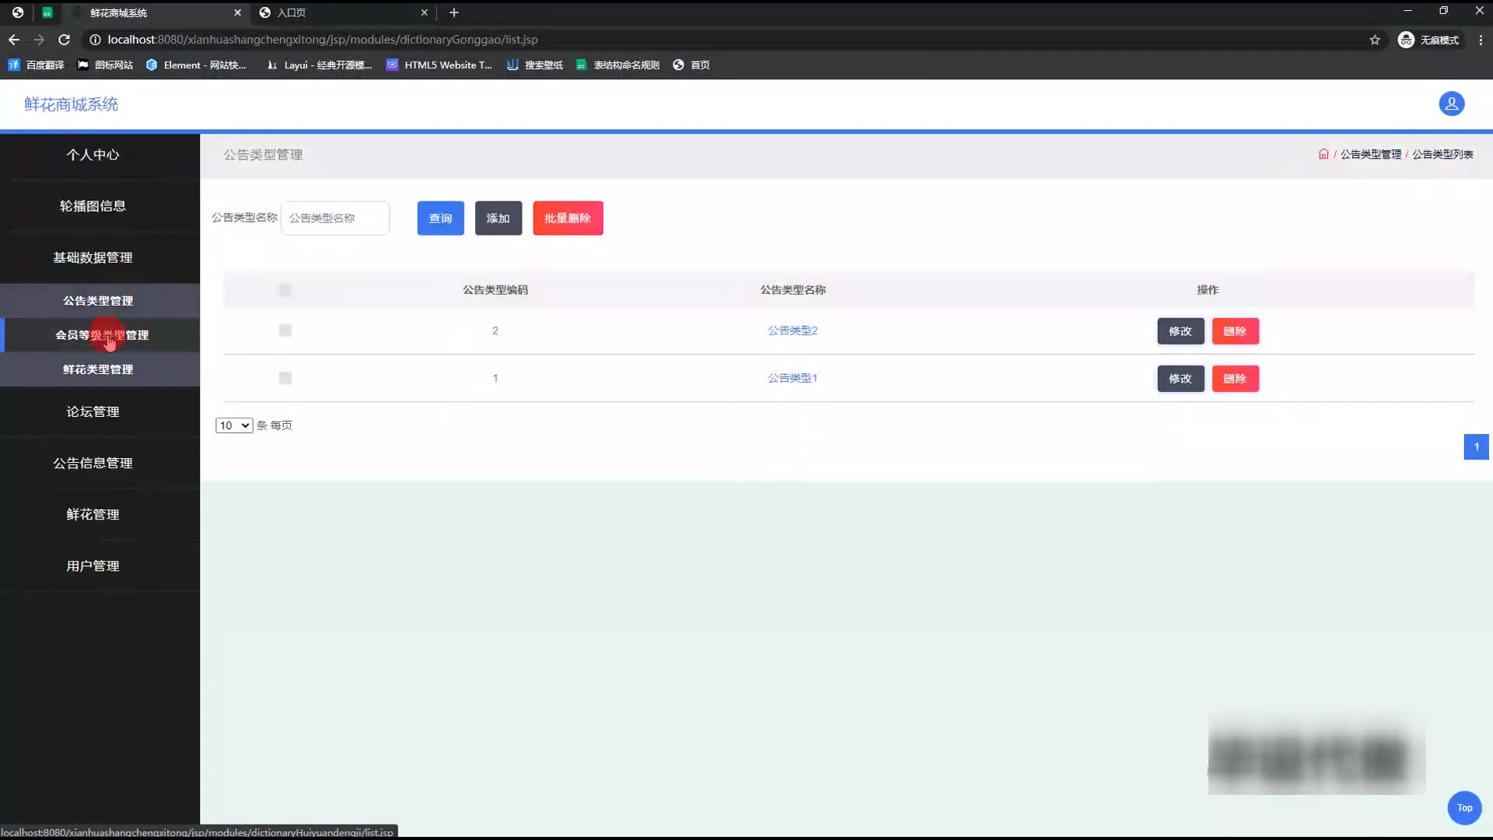Viewport: 1493px width, 840px height.
Task: Open the 百度翻译 bookmark
Action: [36, 65]
